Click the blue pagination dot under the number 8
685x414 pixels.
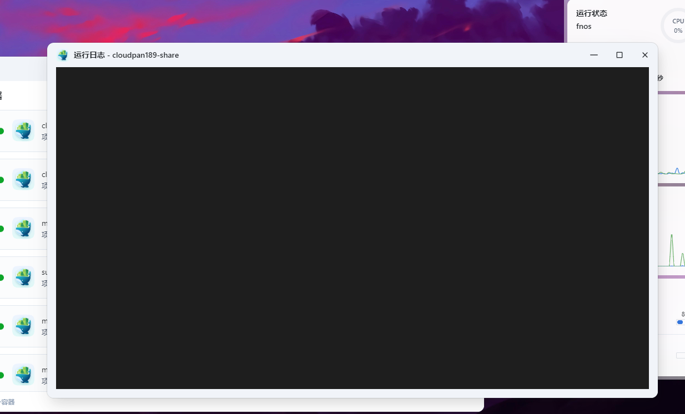(679, 322)
